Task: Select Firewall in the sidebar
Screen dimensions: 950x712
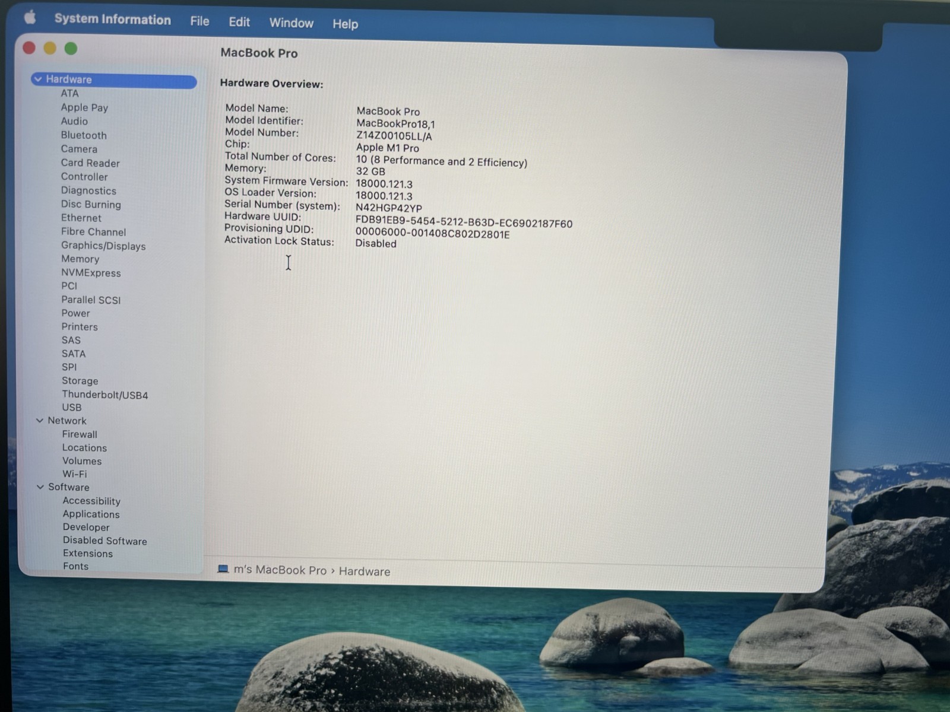Action: [80, 434]
